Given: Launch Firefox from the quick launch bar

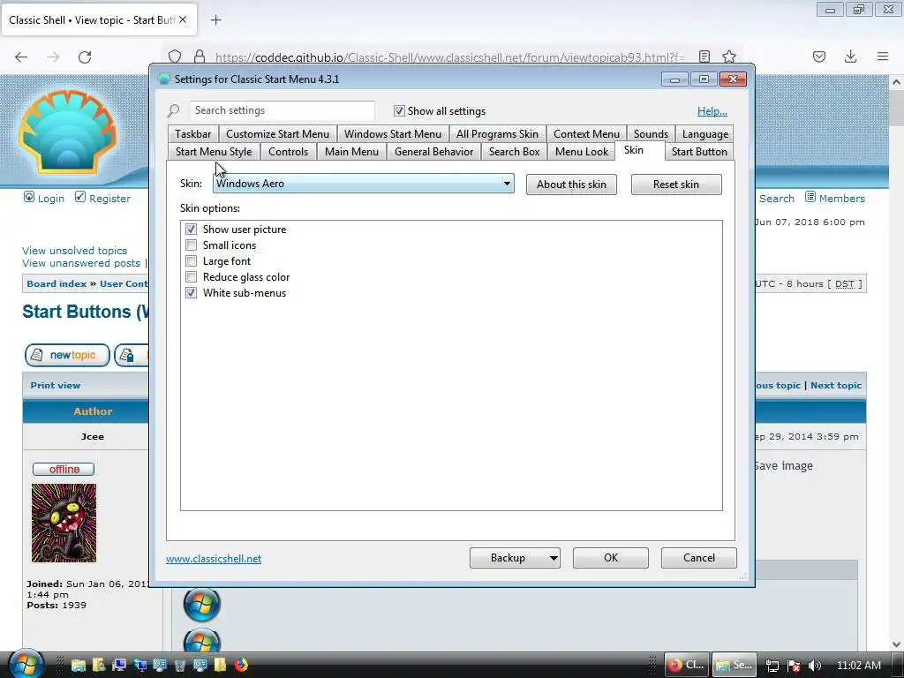Looking at the screenshot, I should [x=241, y=665].
